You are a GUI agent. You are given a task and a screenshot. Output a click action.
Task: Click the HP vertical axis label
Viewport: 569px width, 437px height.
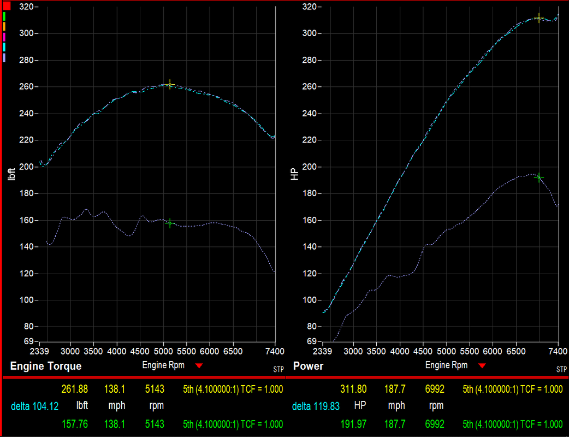[x=295, y=174]
